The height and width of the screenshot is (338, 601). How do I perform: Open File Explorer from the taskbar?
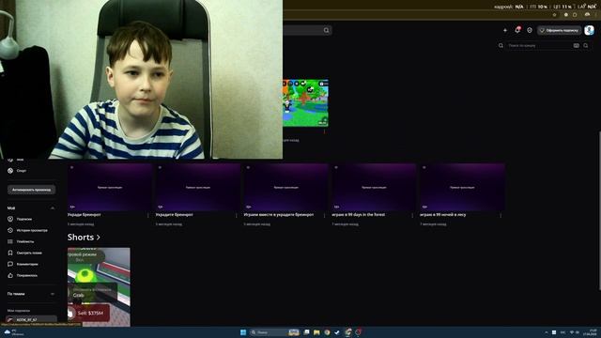point(316,332)
